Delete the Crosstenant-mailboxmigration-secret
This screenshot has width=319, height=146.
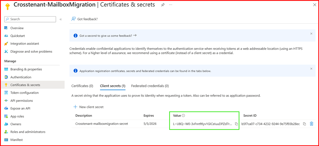(311, 124)
